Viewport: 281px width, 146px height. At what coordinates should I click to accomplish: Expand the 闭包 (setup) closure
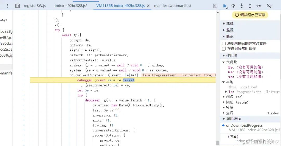click(x=223, y=102)
